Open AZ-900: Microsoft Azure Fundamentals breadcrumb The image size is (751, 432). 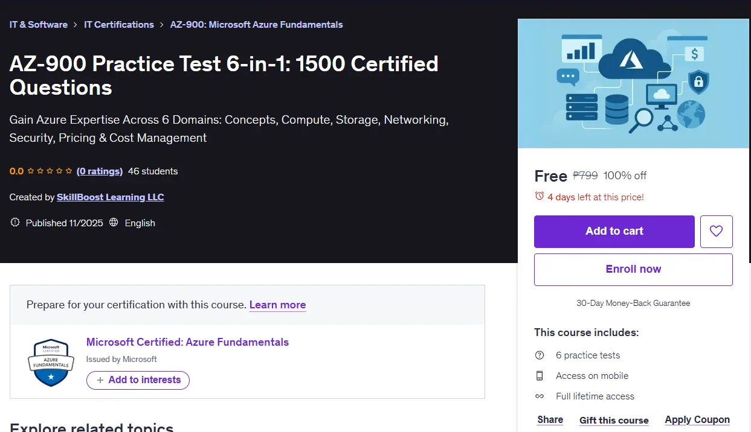pyautogui.click(x=256, y=25)
